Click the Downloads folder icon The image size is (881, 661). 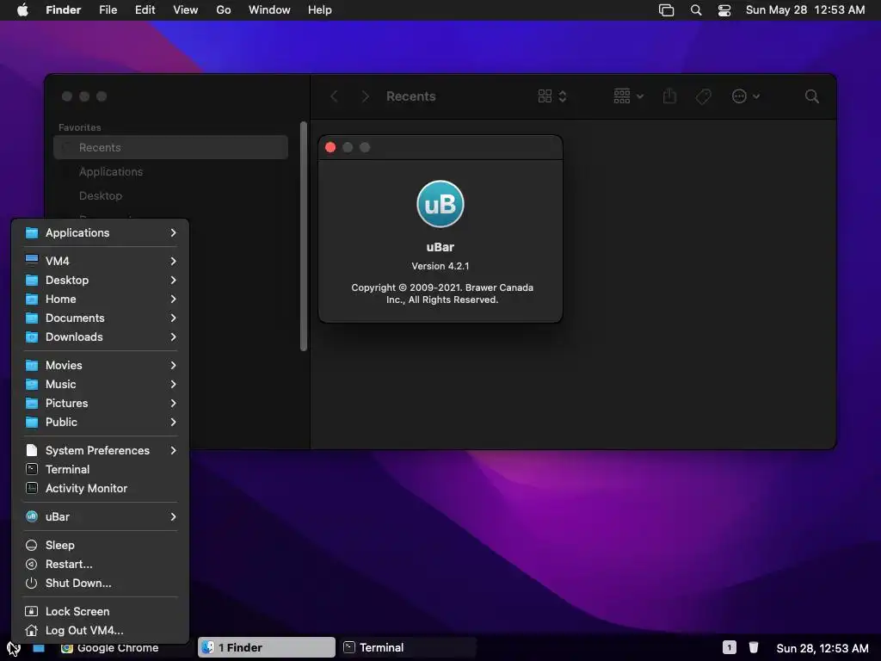(32, 337)
